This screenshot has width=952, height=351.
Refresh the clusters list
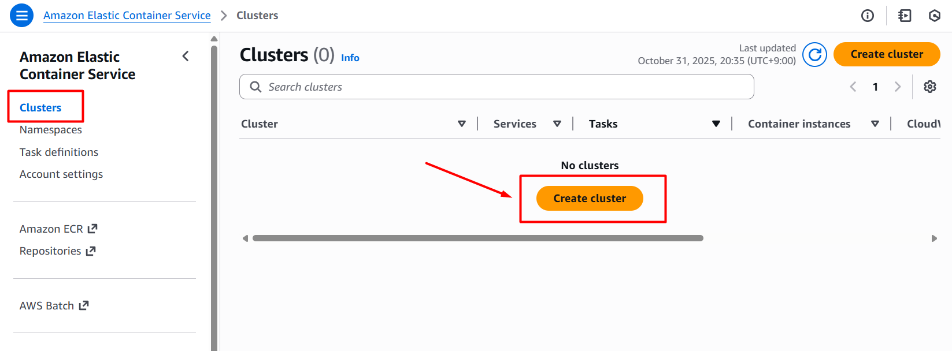pos(814,55)
